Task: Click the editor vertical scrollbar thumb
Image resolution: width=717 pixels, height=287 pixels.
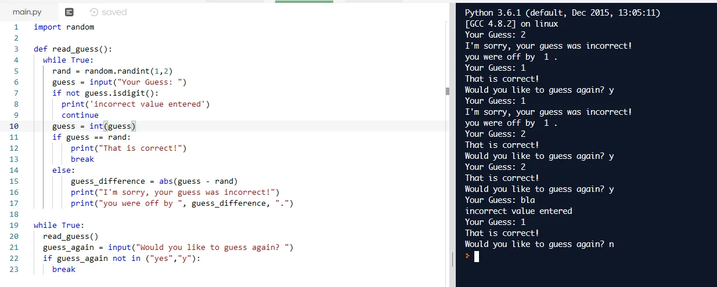Action: (447, 91)
